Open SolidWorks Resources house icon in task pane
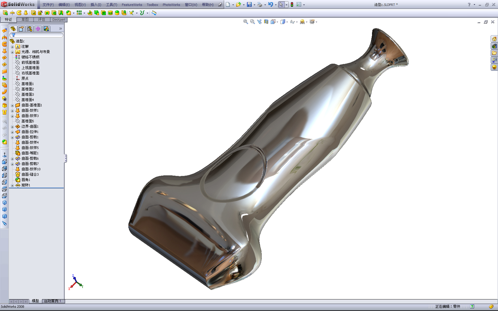 pyautogui.click(x=494, y=39)
